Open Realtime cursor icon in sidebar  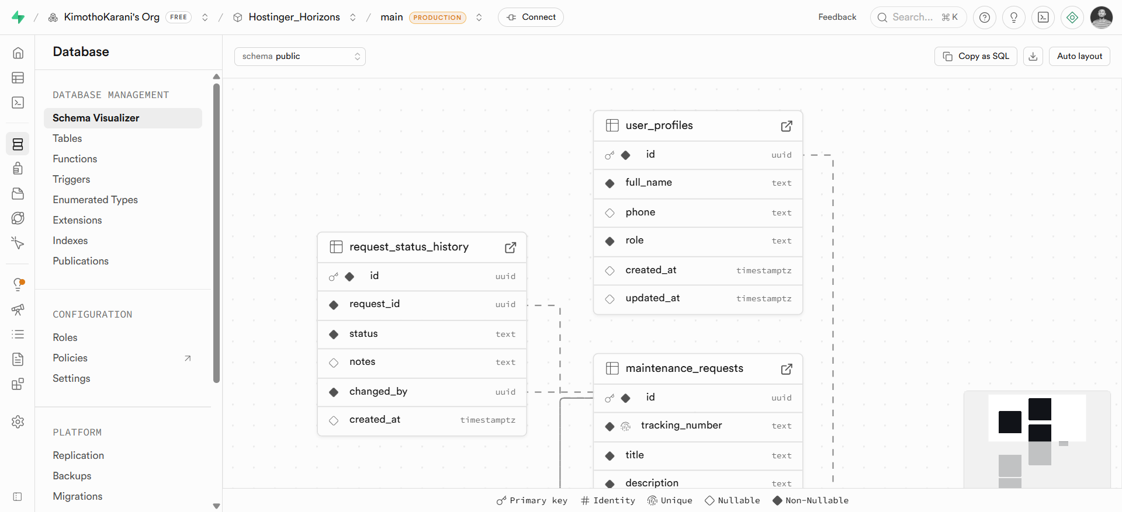pos(18,243)
